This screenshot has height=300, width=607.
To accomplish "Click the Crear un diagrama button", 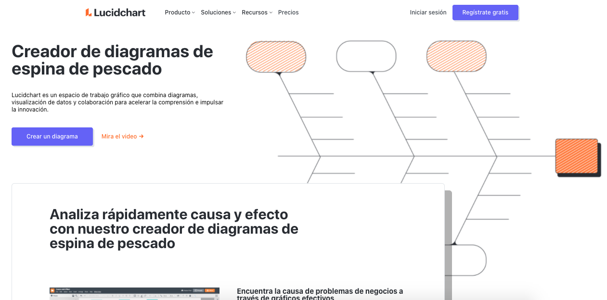I will click(x=52, y=137).
